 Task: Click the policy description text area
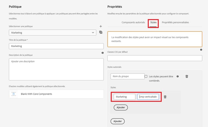(x=56, y=69)
